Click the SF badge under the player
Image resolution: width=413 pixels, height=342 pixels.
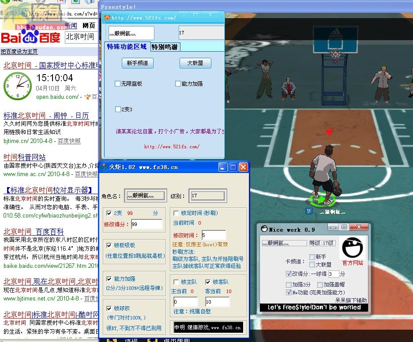click(x=309, y=211)
